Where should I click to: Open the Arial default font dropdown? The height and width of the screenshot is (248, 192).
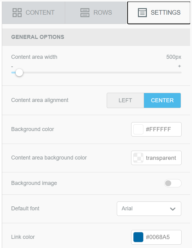point(149,209)
